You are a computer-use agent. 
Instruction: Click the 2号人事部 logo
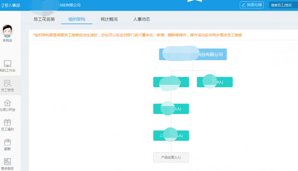11,5
